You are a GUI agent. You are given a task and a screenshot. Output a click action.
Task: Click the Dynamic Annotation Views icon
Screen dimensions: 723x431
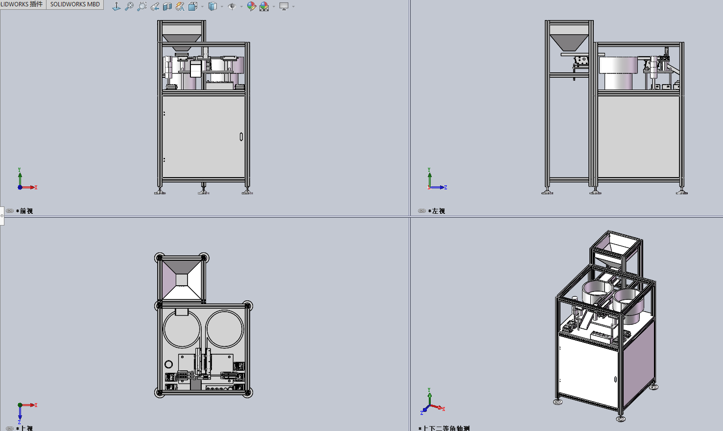pyautogui.click(x=180, y=6)
